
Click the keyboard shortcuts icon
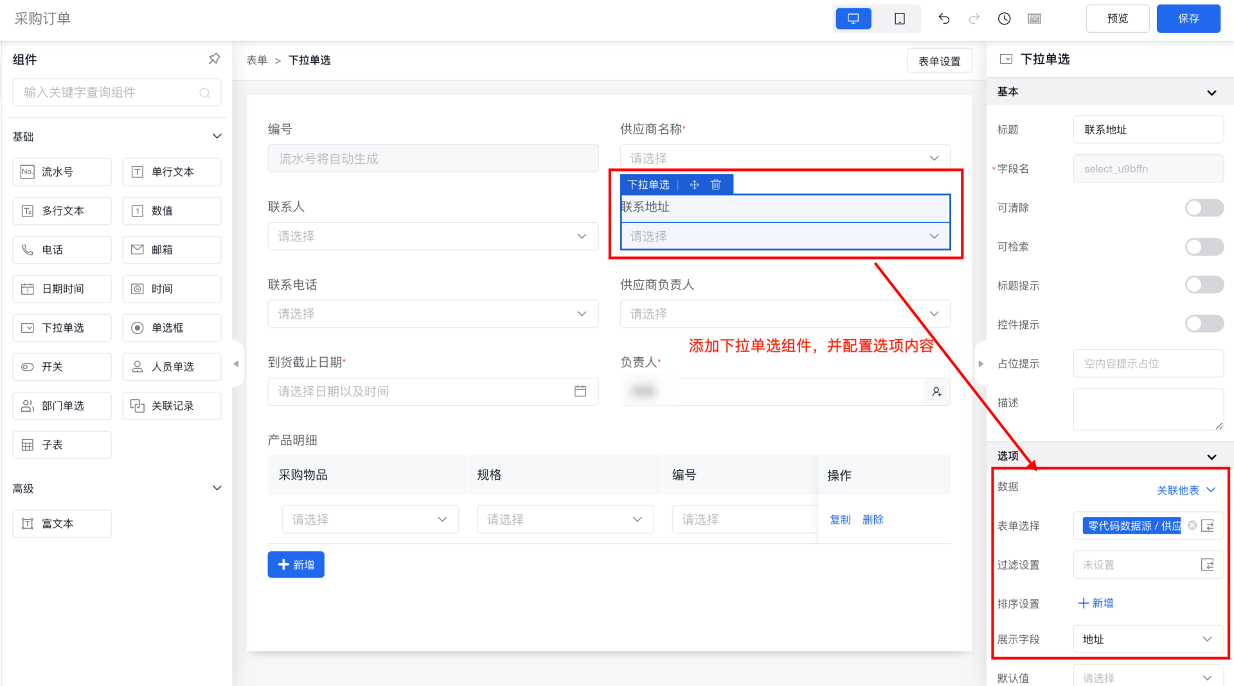coord(1034,19)
